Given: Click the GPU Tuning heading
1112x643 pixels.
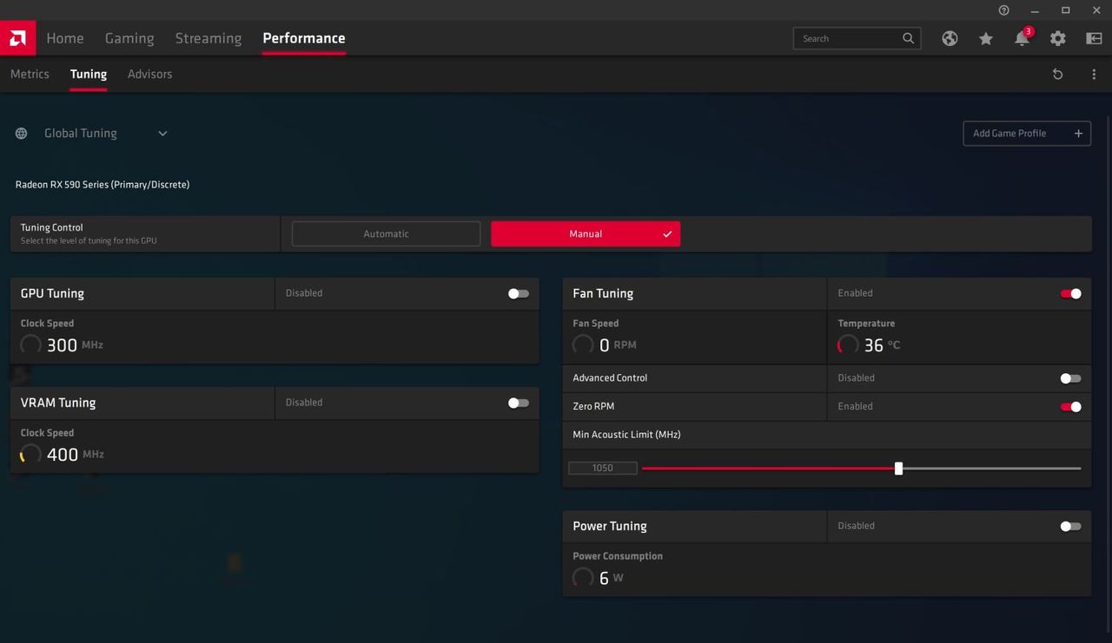Looking at the screenshot, I should coord(52,293).
